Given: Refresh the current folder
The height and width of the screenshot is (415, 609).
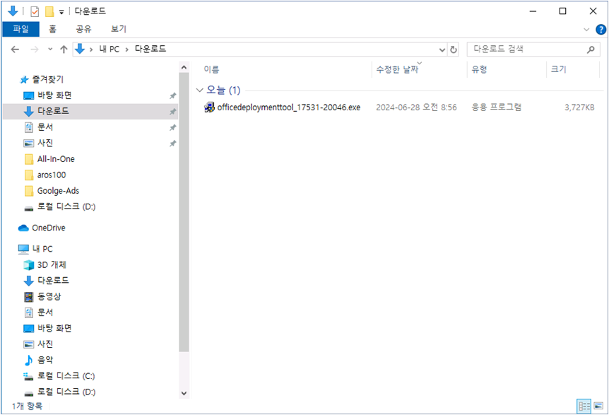Looking at the screenshot, I should tap(454, 49).
